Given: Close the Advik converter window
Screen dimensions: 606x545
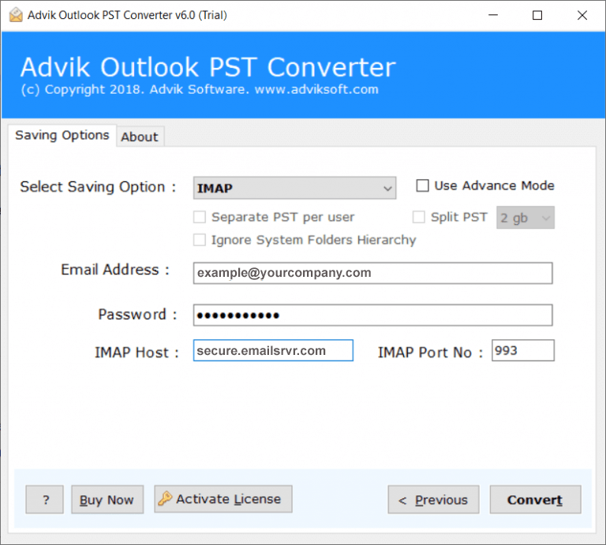Looking at the screenshot, I should click(x=582, y=15).
